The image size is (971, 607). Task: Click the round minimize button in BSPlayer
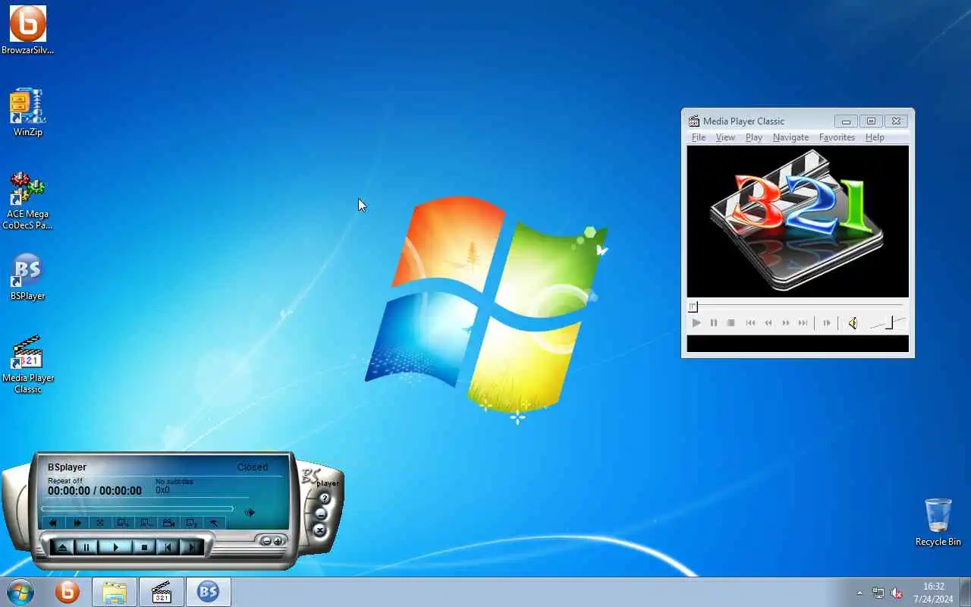pyautogui.click(x=321, y=514)
